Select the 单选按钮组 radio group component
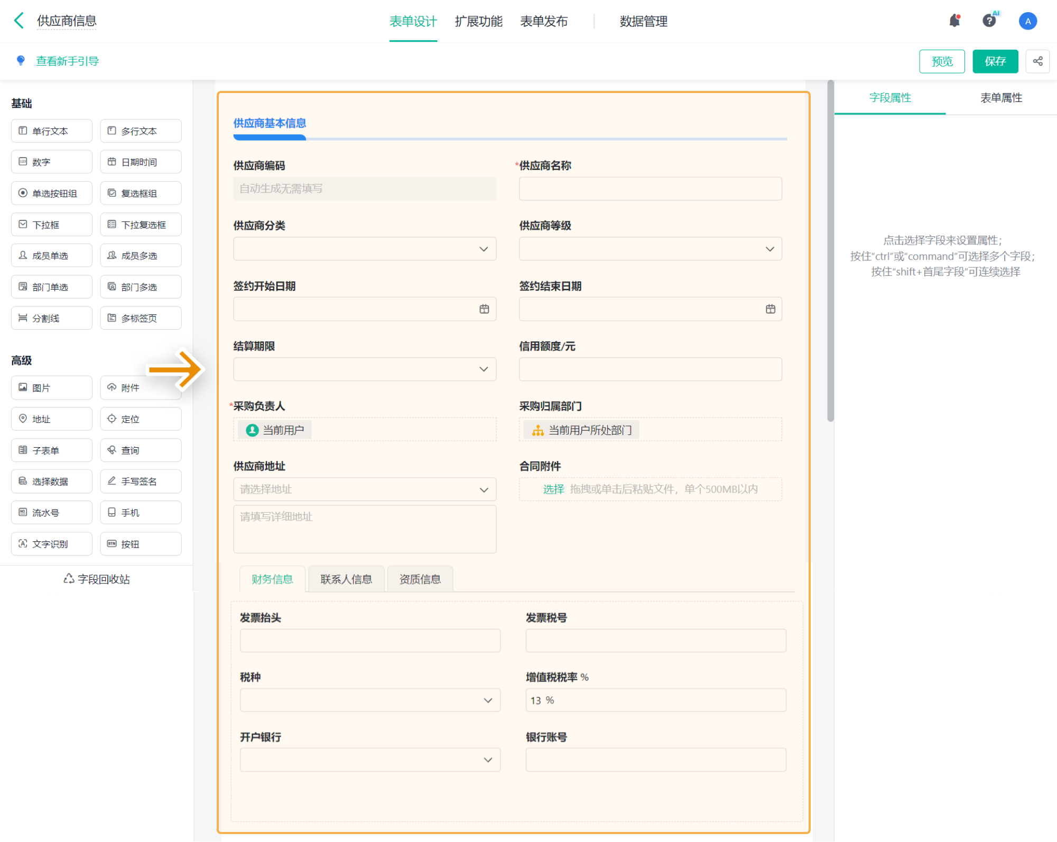1057x842 pixels. 52,193
